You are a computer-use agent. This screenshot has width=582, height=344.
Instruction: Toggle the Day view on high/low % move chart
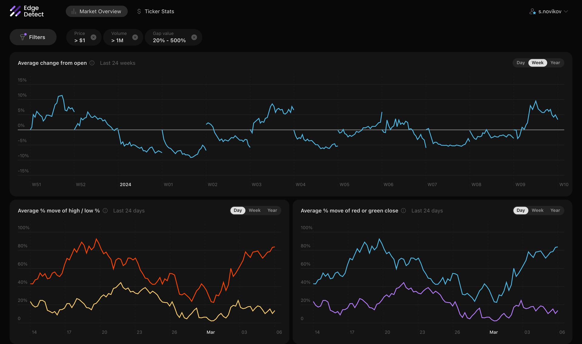coord(237,211)
